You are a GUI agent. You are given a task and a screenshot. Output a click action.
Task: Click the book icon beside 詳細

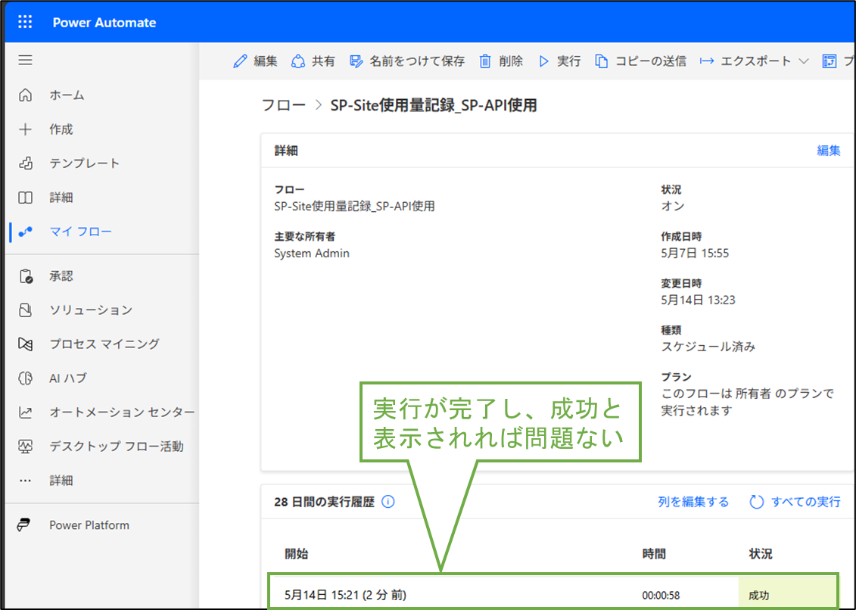pyautogui.click(x=25, y=198)
